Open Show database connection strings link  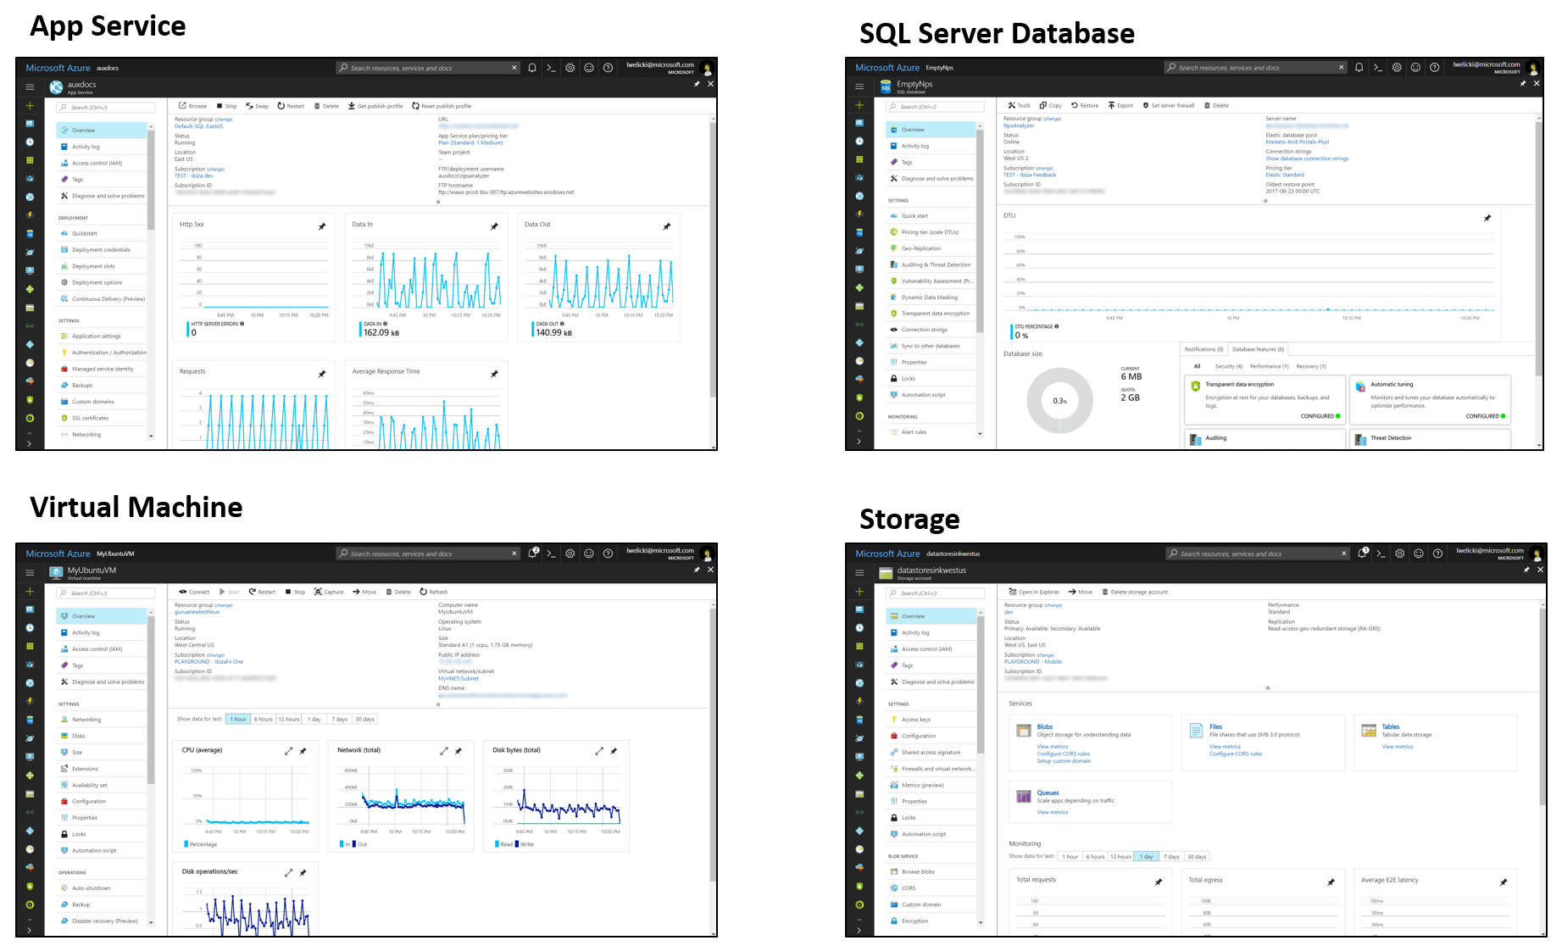tap(1307, 159)
